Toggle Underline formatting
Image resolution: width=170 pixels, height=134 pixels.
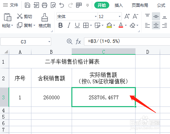click(x=77, y=25)
